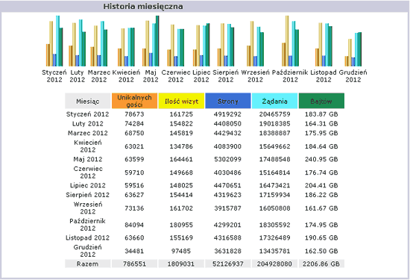The height and width of the screenshot is (280, 410).
Task: Select the Luty 2012 table row label
Action: point(88,124)
